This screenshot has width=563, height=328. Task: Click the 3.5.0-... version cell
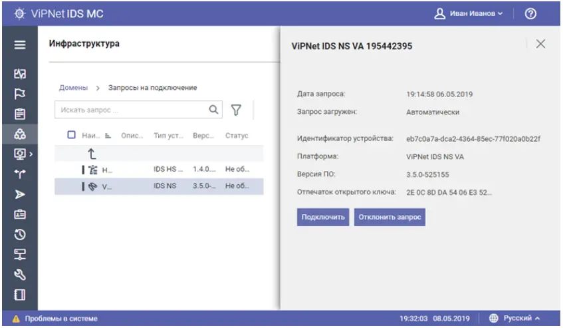[204, 186]
